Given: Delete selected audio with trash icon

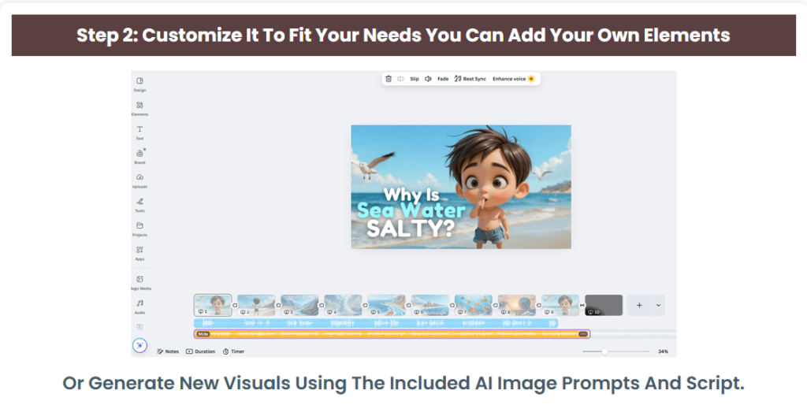Looking at the screenshot, I should tap(389, 79).
